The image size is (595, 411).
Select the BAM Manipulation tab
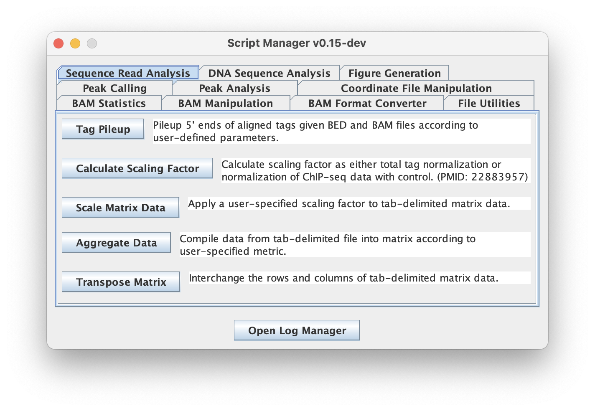click(x=225, y=103)
